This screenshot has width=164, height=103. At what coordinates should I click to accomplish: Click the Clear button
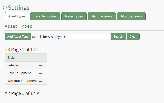click(133, 37)
